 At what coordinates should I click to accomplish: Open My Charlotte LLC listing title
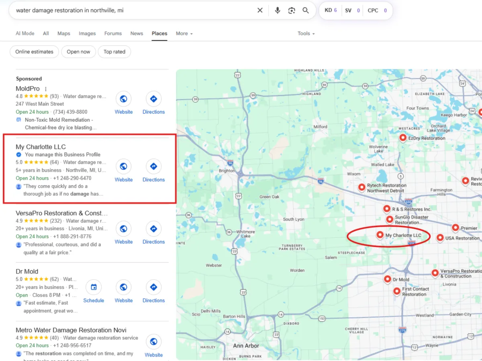[41, 147]
